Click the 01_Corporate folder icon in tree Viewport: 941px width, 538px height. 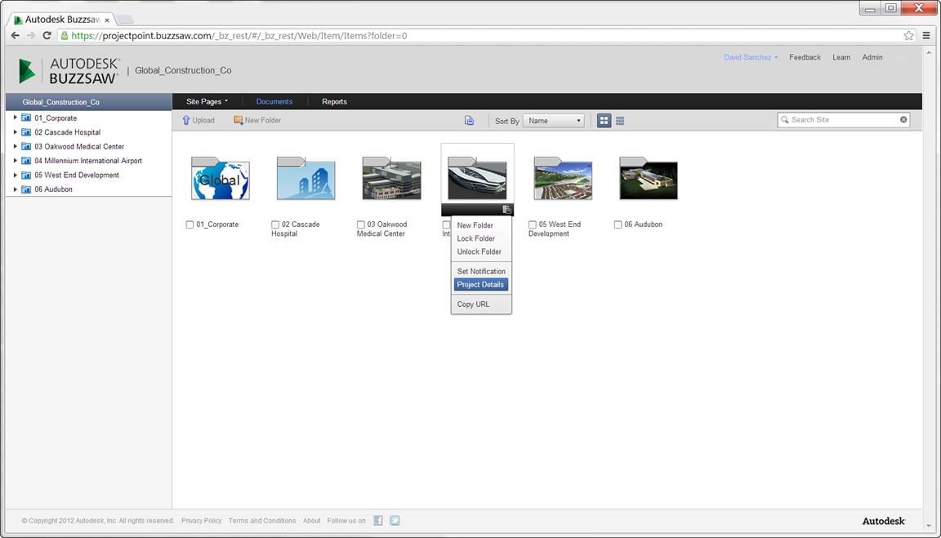tap(26, 118)
